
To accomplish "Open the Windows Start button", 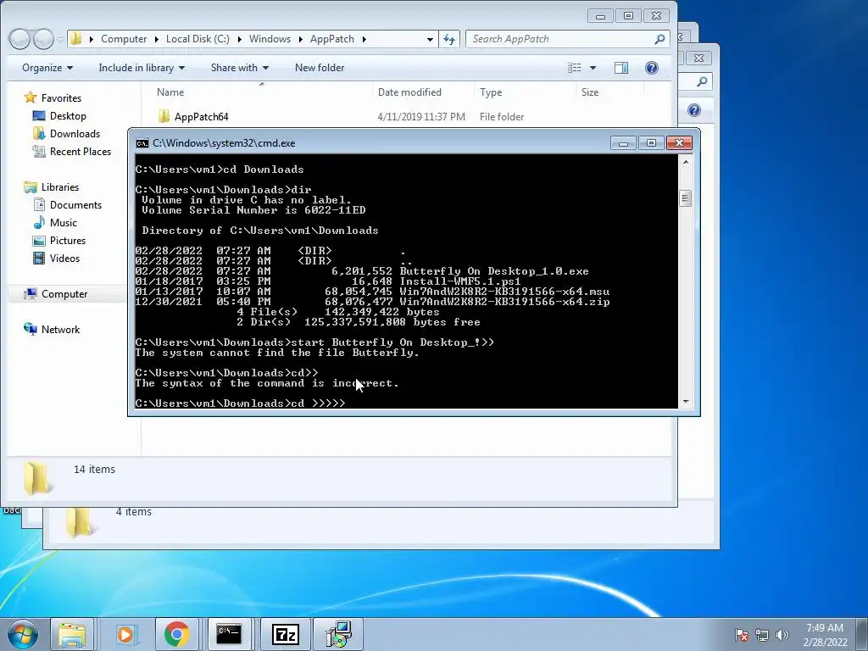I will coord(21,634).
